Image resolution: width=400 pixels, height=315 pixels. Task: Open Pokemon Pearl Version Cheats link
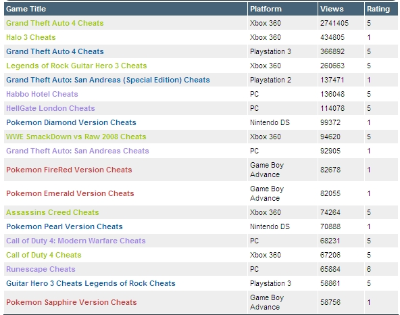[x=64, y=226]
